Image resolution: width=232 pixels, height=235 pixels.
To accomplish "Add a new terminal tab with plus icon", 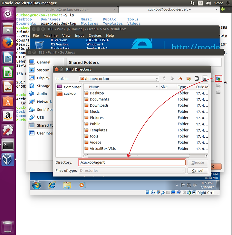I will (223, 9).
